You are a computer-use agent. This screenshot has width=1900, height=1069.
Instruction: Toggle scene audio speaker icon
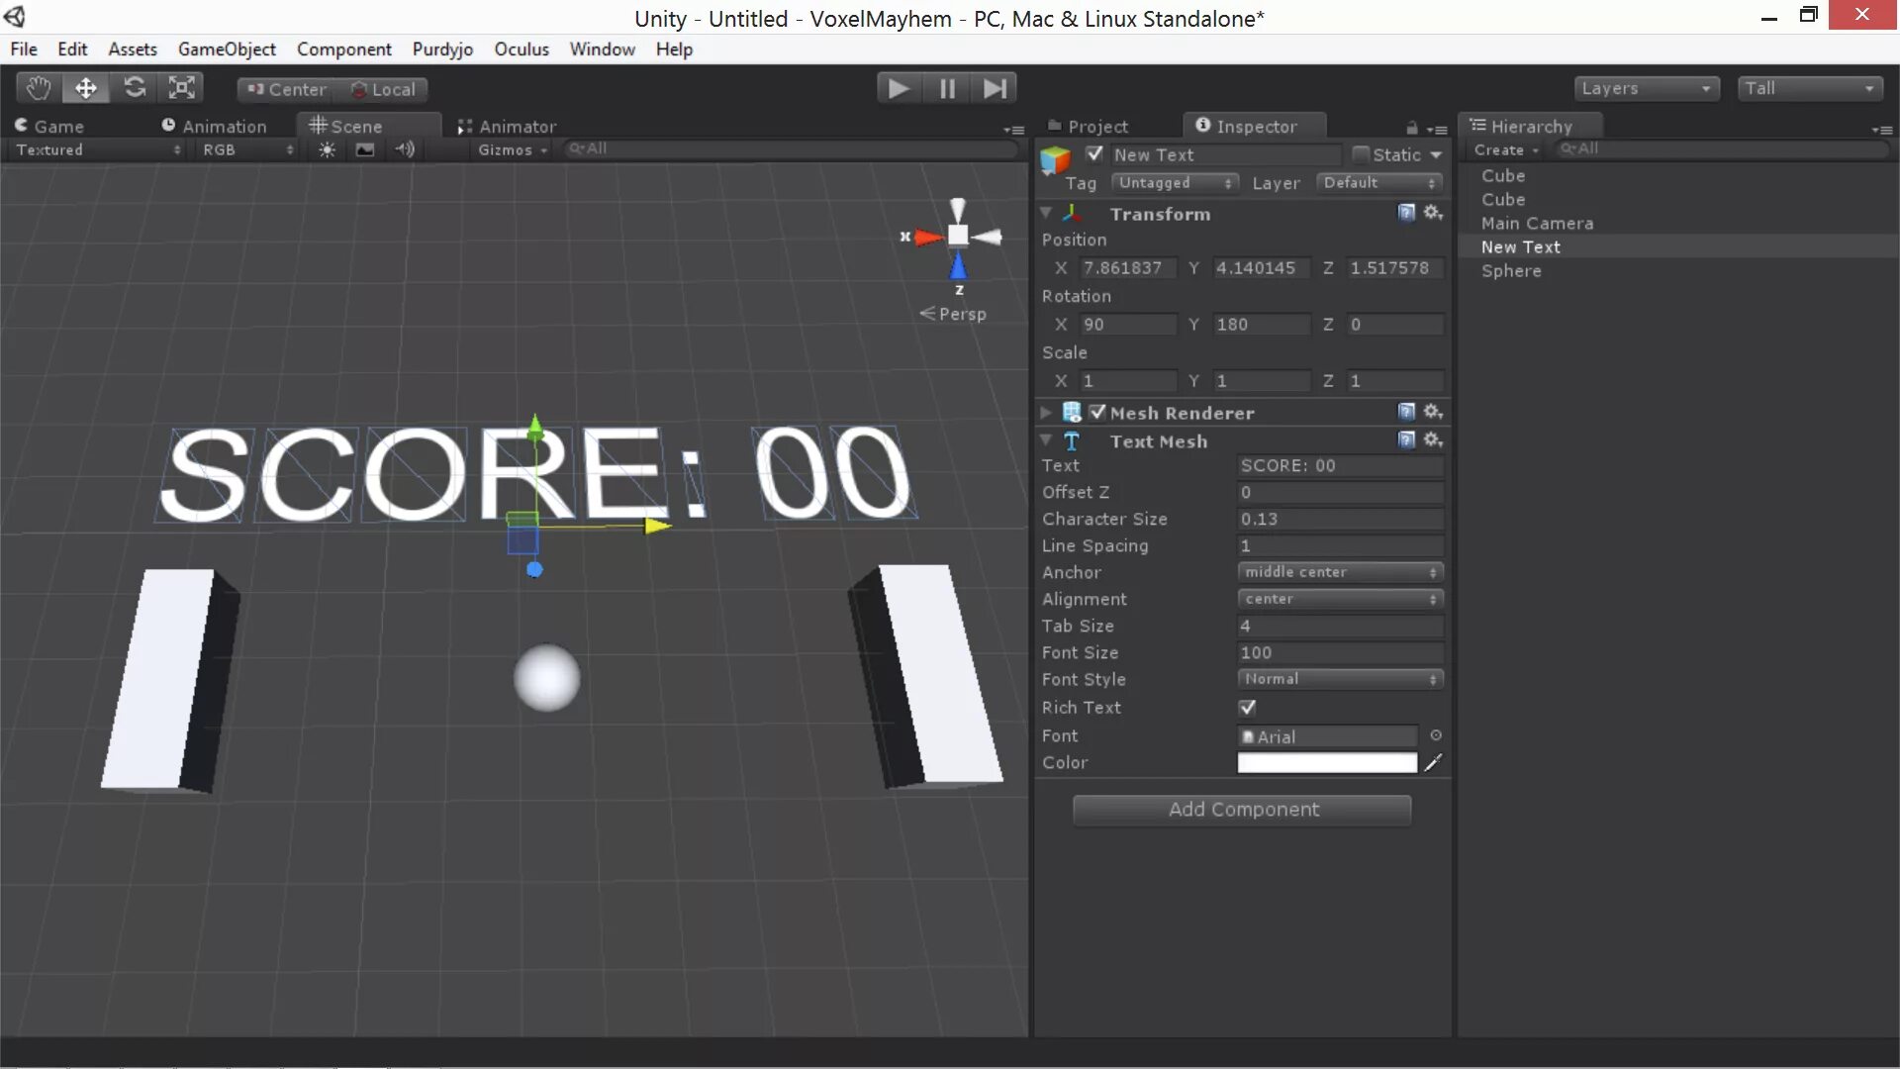click(x=405, y=149)
